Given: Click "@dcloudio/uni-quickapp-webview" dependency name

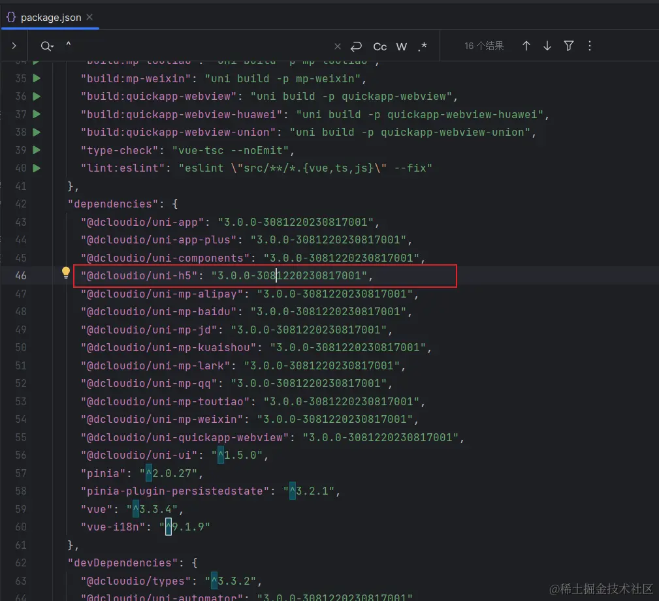Looking at the screenshot, I should pos(185,438).
